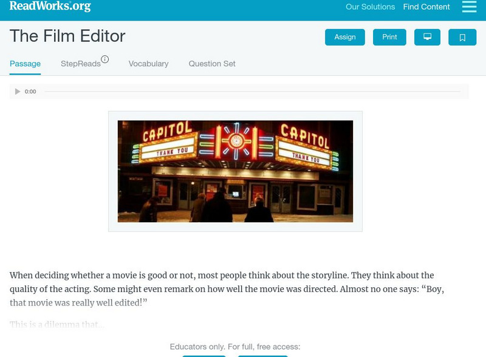The image size is (486, 357).
Task: Click the first passage paragraph
Action: [x=227, y=289]
